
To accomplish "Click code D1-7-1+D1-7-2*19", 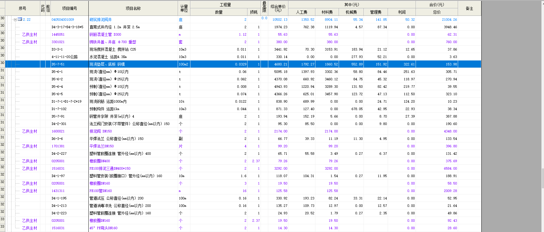I will click(66, 101).
